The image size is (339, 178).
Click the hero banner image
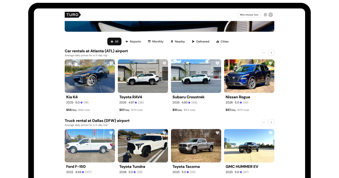click(169, 26)
